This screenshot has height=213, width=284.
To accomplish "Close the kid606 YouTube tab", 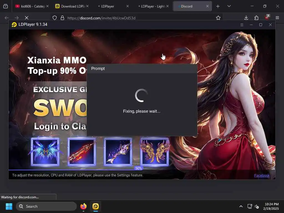I will pos(47,6).
